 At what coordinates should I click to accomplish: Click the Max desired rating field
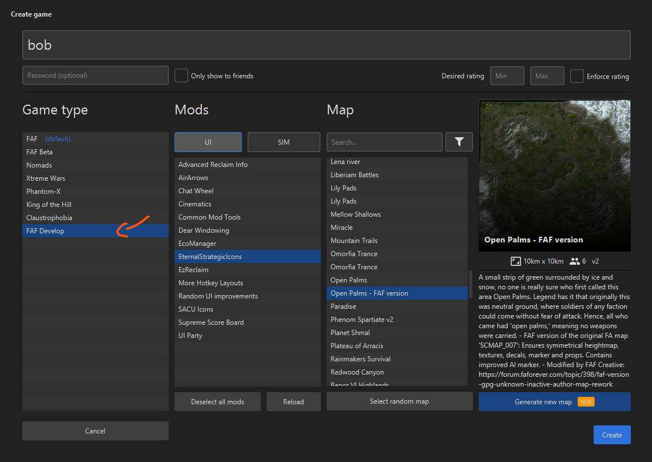pyautogui.click(x=547, y=75)
